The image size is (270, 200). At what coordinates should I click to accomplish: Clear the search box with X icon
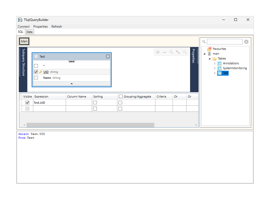pos(246,42)
